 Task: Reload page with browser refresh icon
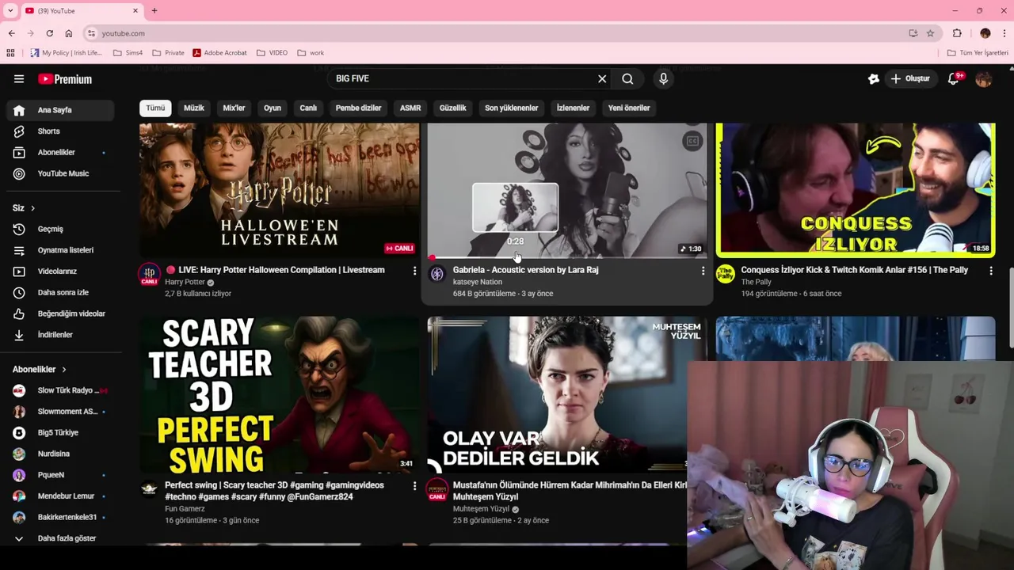(49, 33)
